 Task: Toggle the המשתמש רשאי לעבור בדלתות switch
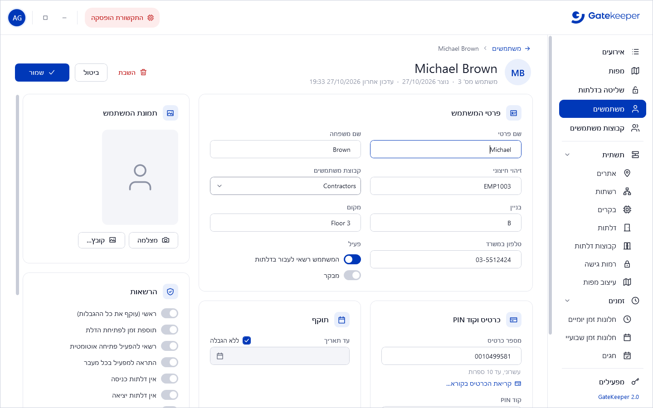coord(352,259)
